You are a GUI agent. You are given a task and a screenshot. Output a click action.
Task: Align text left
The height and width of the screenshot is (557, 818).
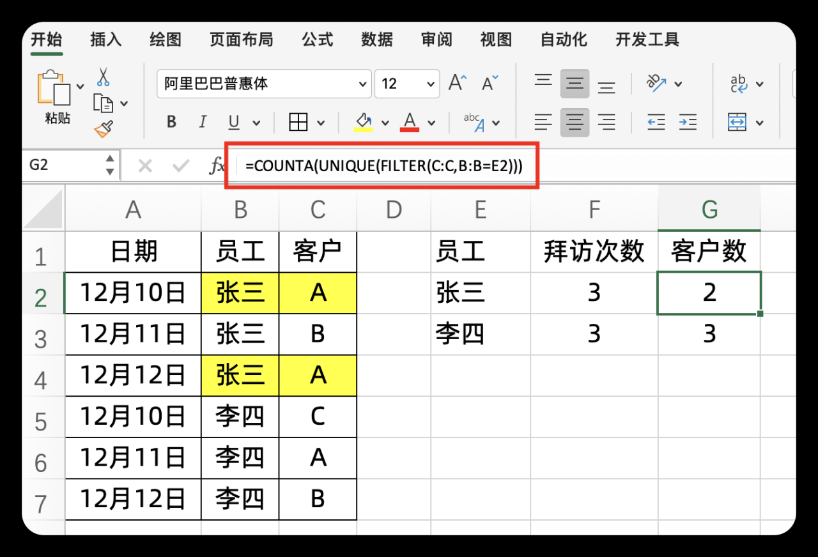(x=543, y=122)
